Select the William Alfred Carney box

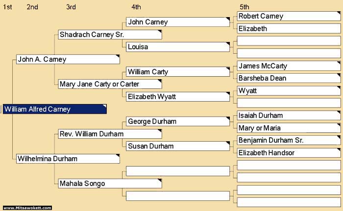point(55,109)
